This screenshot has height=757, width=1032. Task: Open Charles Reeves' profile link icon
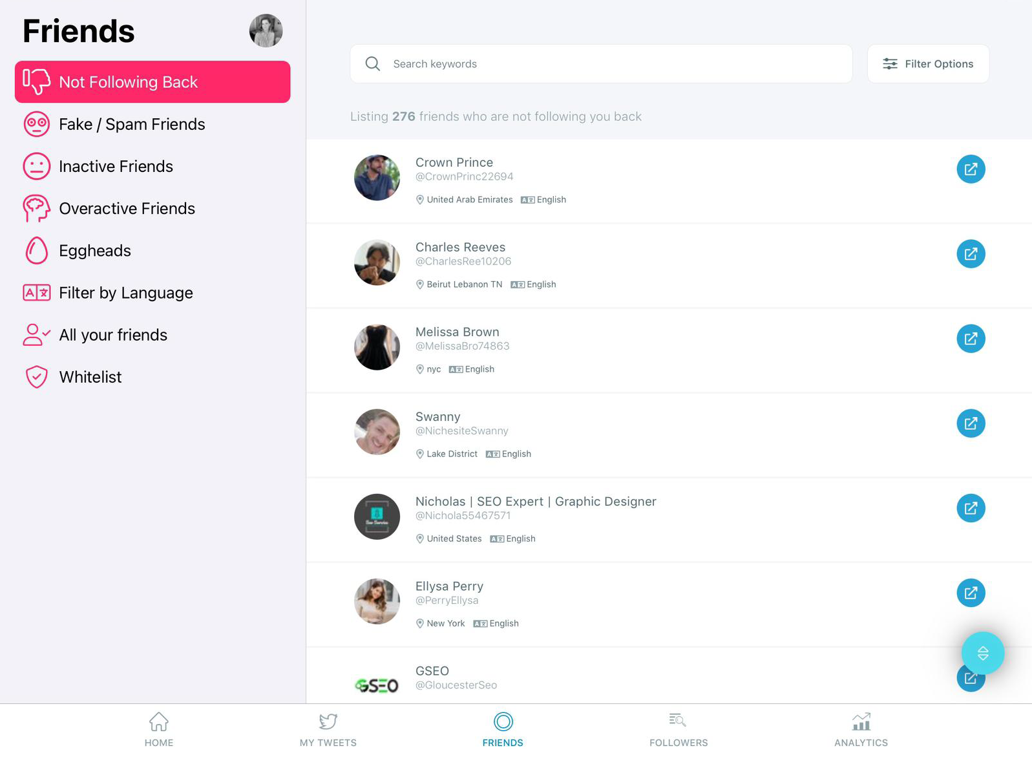(971, 254)
